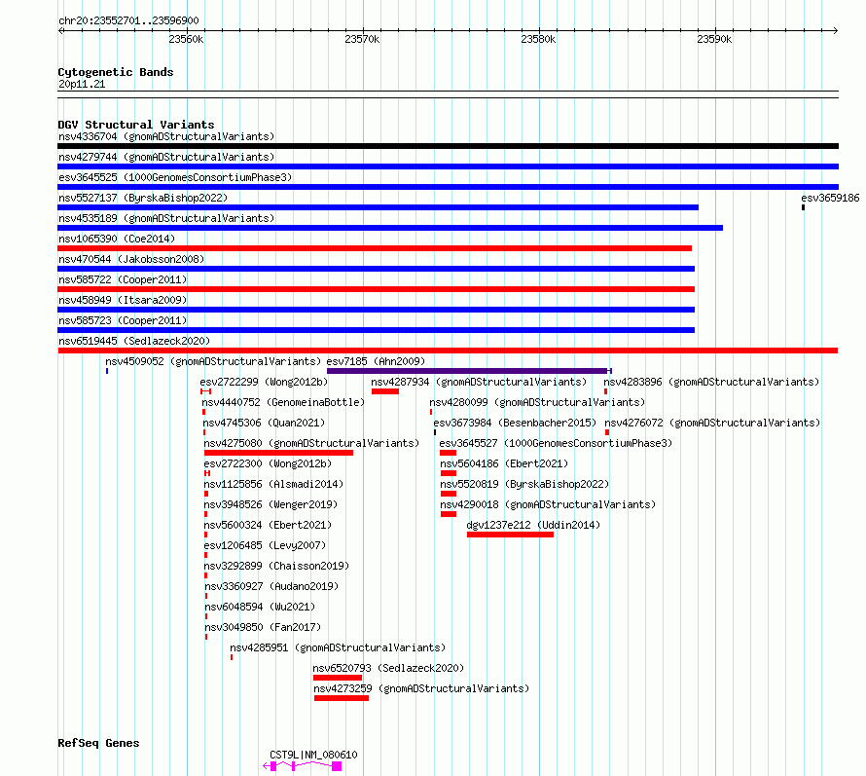The image size is (866, 776).
Task: Click nsv5520819 ByrskaBishop2022 variant label
Action: (524, 484)
